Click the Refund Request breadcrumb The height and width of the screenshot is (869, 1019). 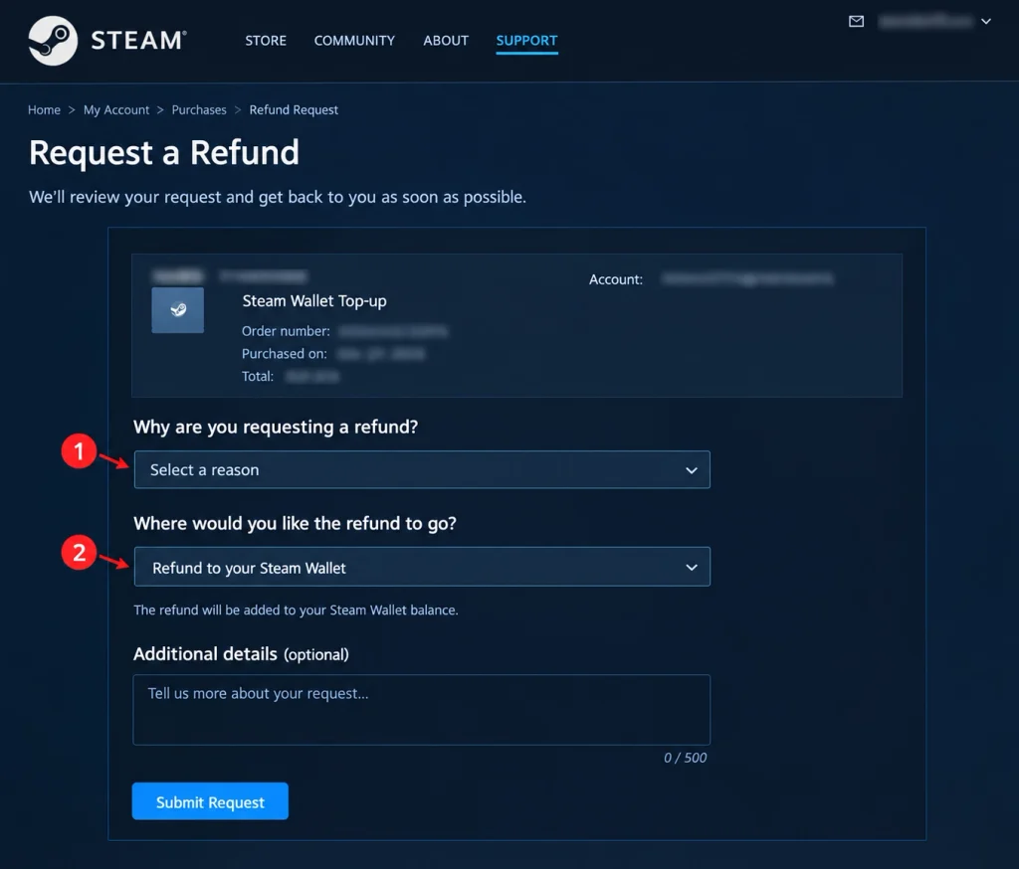[x=294, y=109]
